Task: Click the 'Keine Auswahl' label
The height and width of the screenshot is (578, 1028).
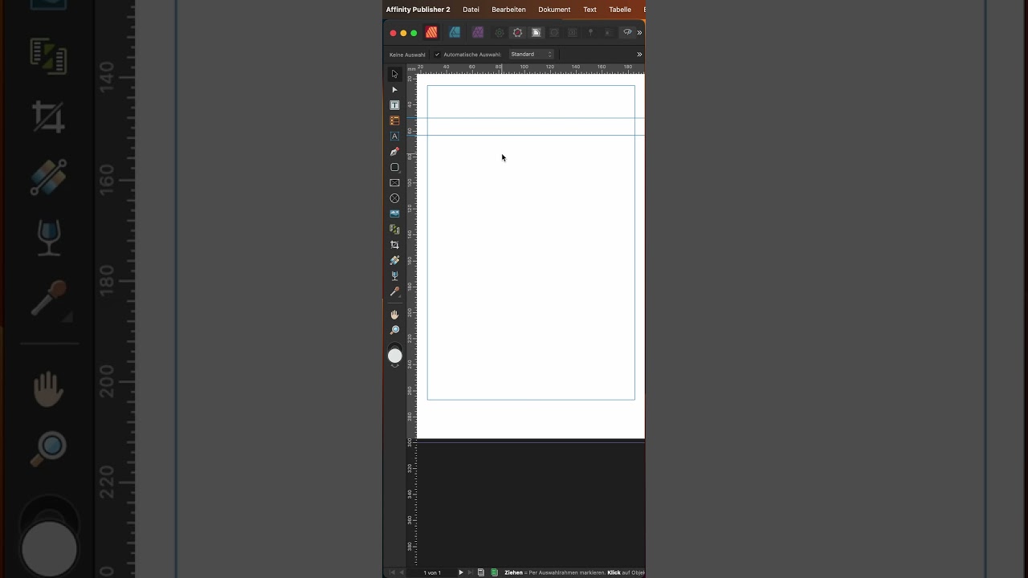Action: coord(407,55)
